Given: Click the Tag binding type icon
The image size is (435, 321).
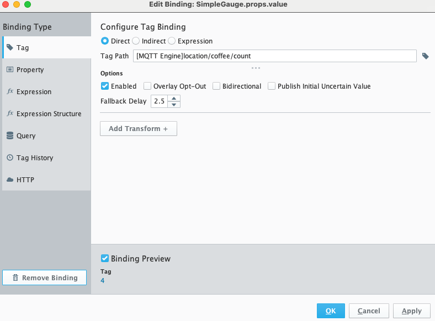Looking at the screenshot, I should click(x=10, y=47).
